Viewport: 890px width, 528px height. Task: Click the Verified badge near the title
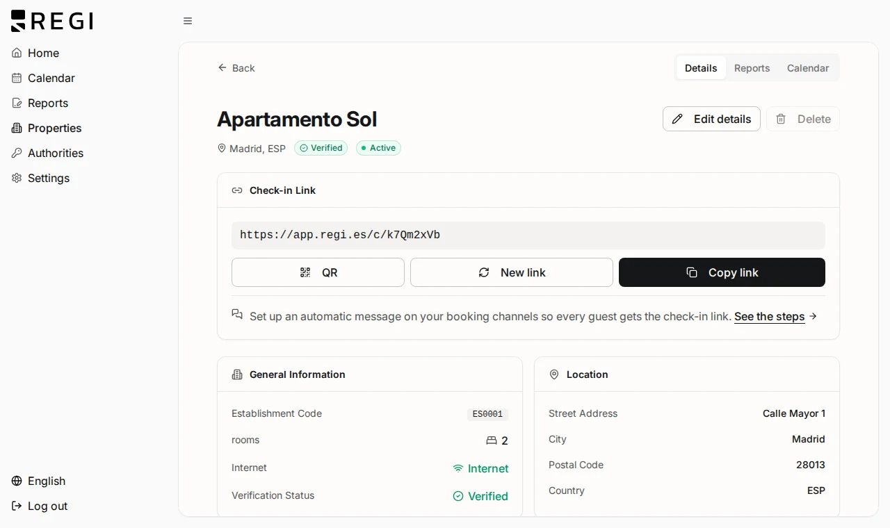tap(321, 148)
